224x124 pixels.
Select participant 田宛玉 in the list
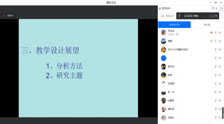click(171, 117)
